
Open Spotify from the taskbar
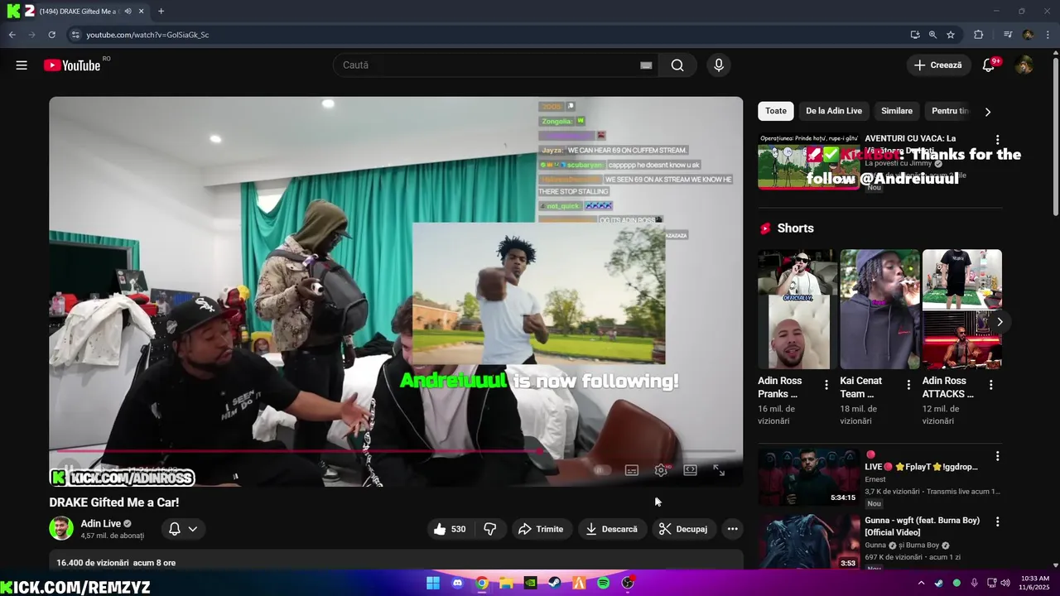(604, 583)
